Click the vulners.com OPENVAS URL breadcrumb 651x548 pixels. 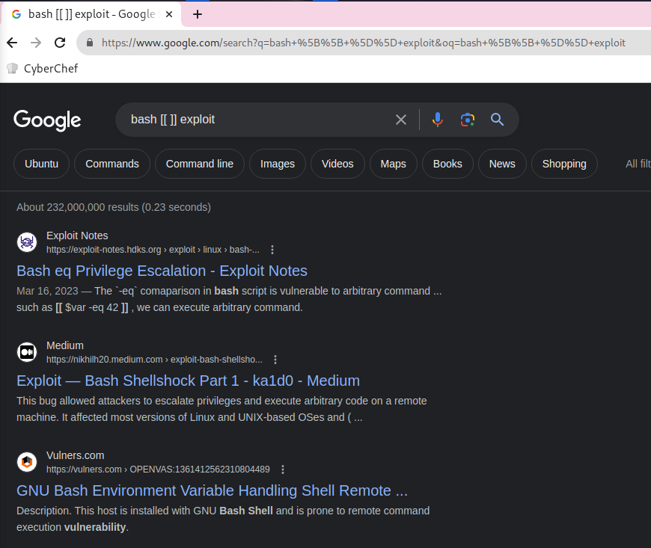click(x=158, y=470)
